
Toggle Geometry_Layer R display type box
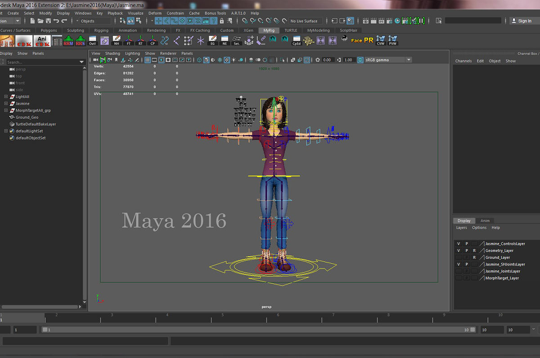tap(474, 250)
